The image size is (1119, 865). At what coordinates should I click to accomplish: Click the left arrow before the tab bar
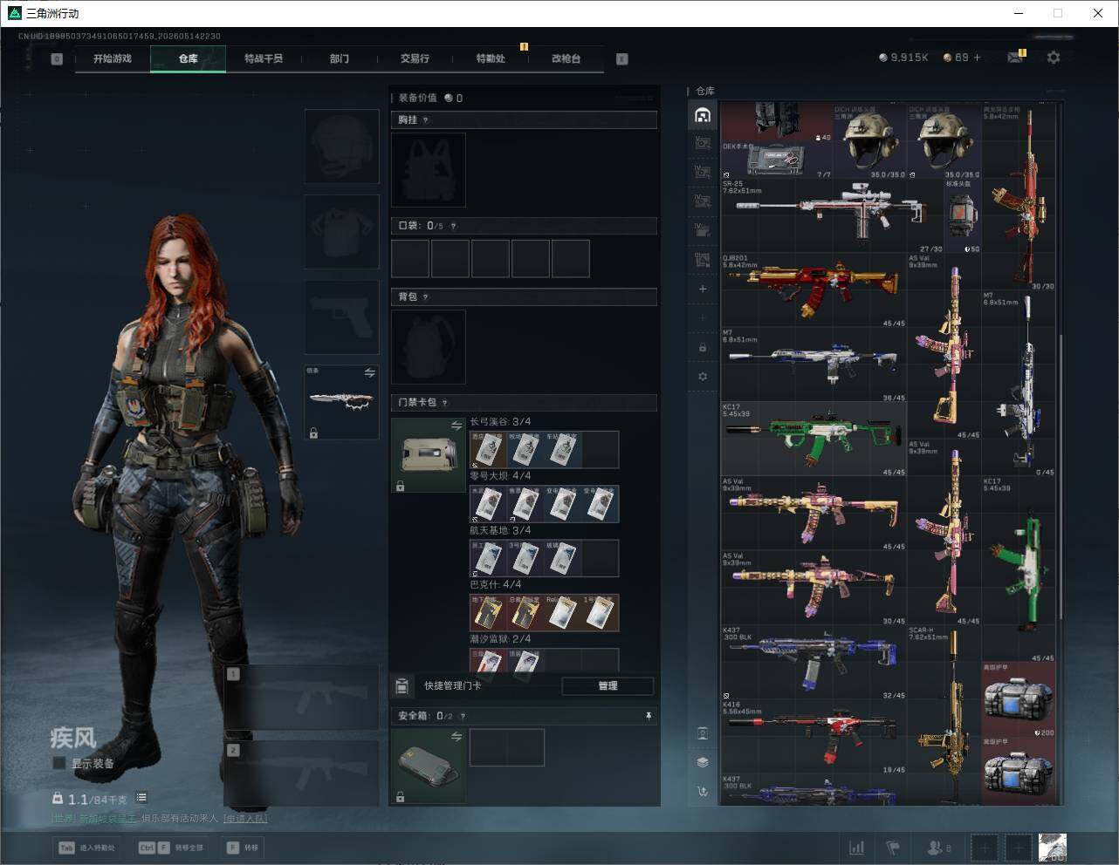(57, 59)
